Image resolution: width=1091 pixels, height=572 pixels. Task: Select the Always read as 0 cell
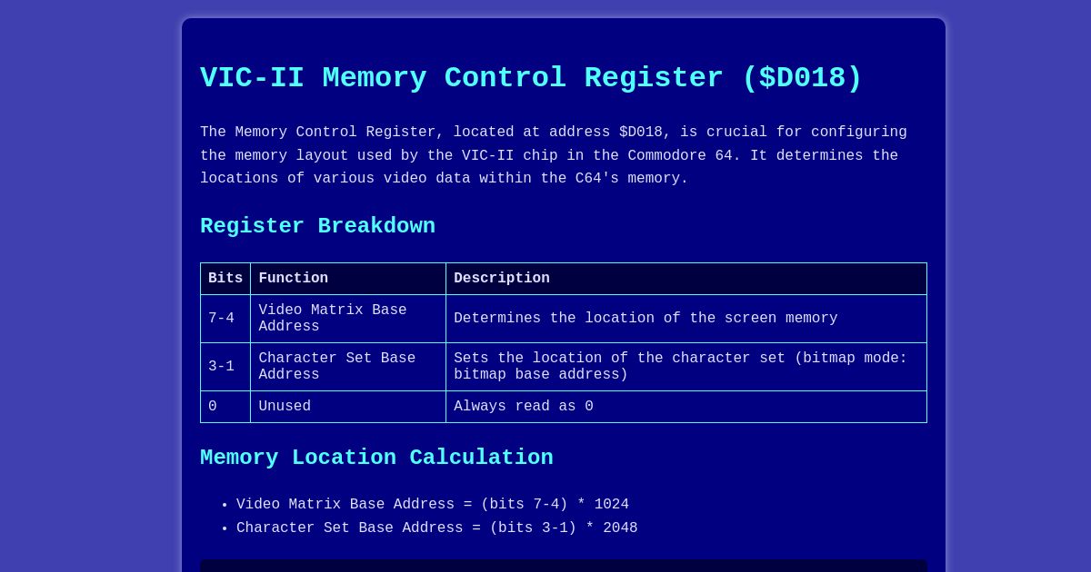coord(524,407)
